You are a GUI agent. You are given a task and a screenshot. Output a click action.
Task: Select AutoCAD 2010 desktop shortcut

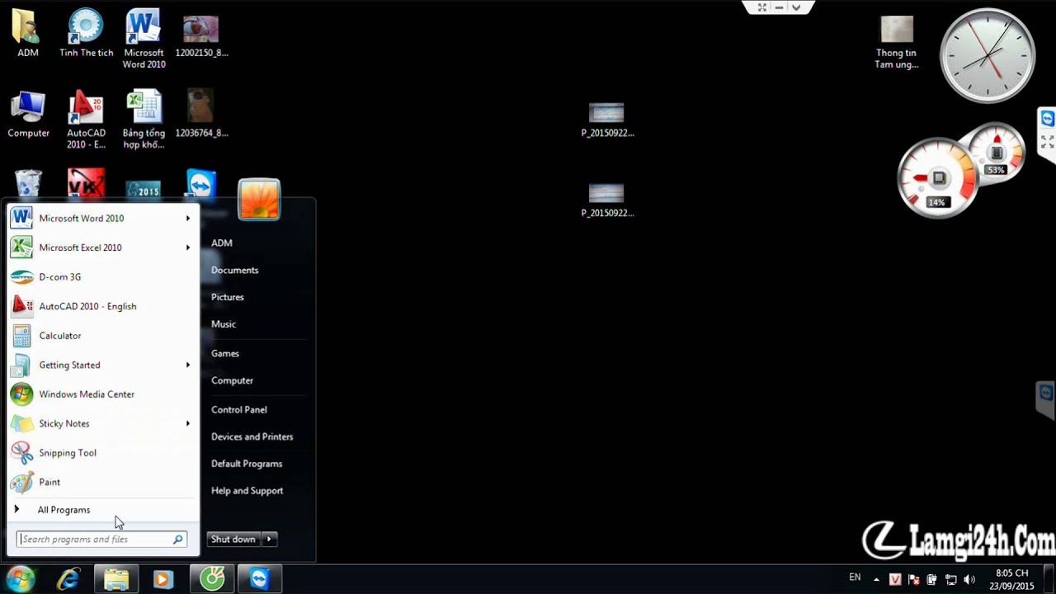(86, 120)
